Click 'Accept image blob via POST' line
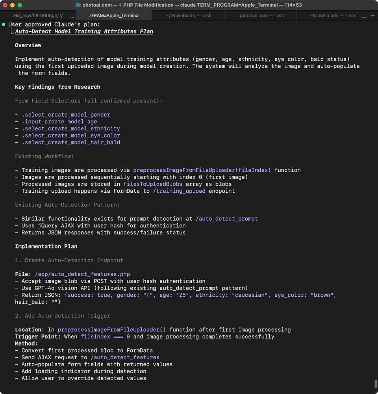Viewport: 378px width, 394px height. point(110,281)
